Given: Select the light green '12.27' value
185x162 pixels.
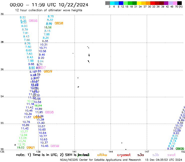Looking at the screenshot, I should point(24,132).
